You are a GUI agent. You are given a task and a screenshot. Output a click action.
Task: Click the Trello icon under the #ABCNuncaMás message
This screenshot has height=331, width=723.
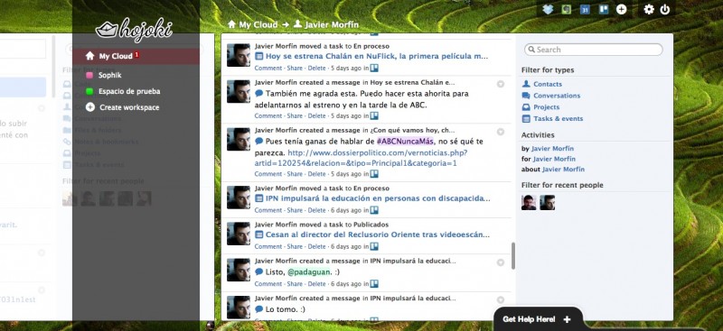374,173
